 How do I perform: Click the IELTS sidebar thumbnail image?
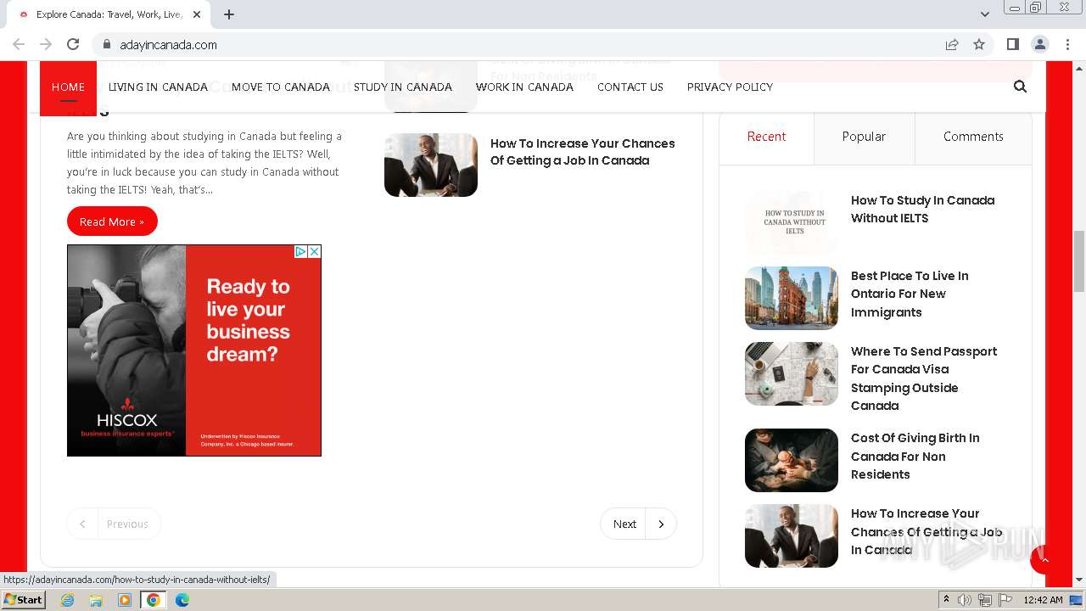[792, 222]
